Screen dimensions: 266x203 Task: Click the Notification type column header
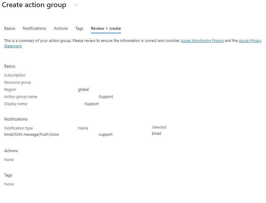18,128
